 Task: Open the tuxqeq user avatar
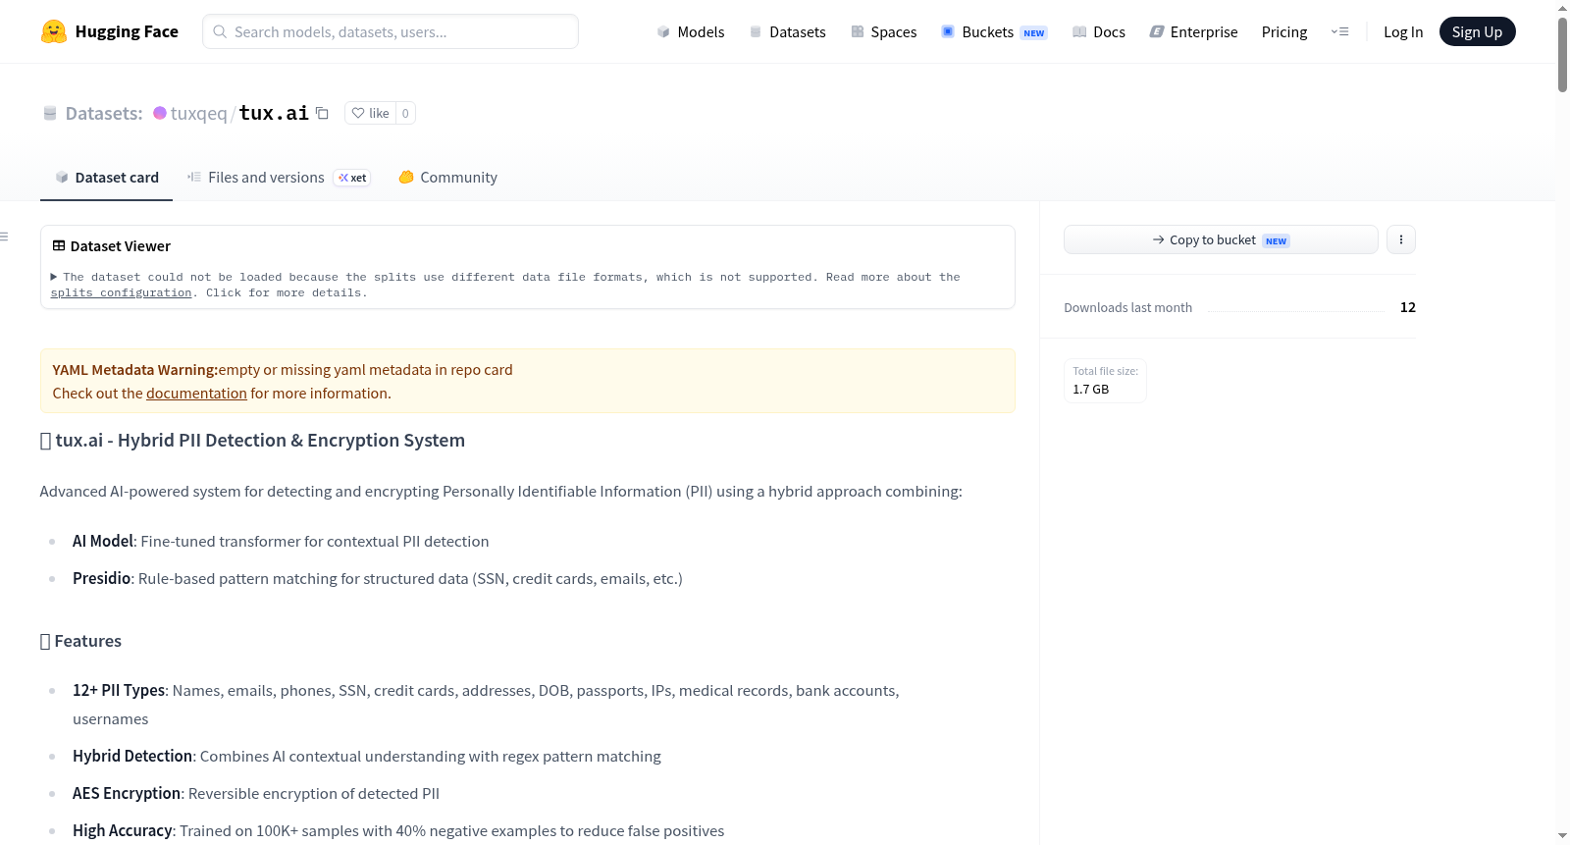160,113
